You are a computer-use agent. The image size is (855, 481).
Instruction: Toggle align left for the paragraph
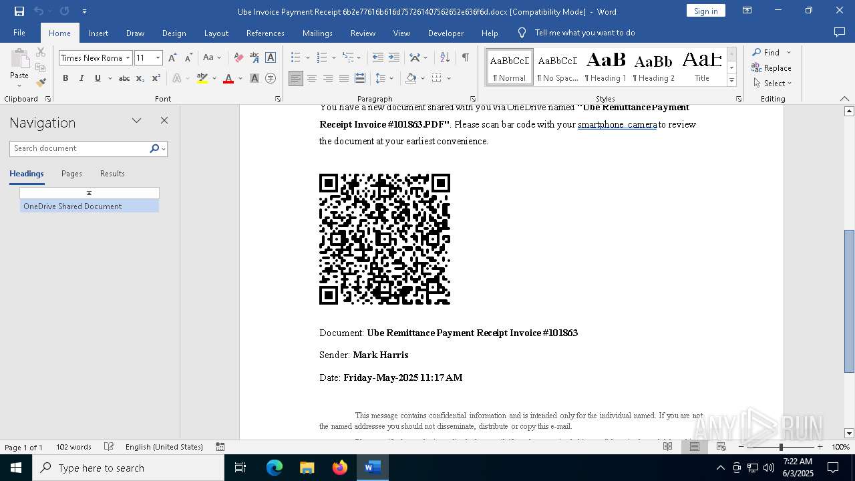(296, 78)
